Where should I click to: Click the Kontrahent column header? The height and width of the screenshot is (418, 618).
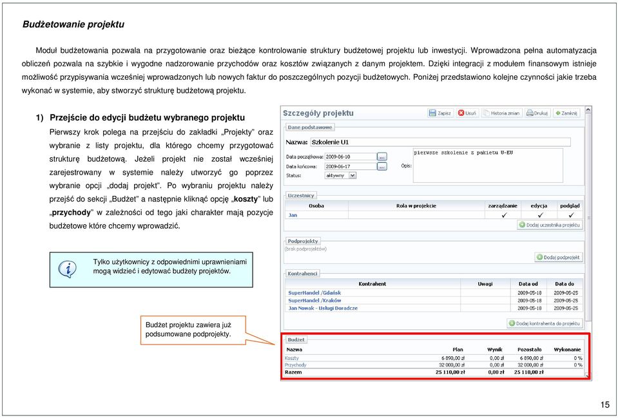point(372,283)
